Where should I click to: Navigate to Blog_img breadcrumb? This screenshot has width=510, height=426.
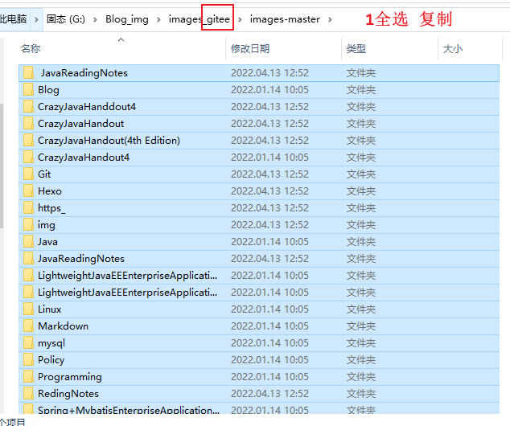[127, 19]
